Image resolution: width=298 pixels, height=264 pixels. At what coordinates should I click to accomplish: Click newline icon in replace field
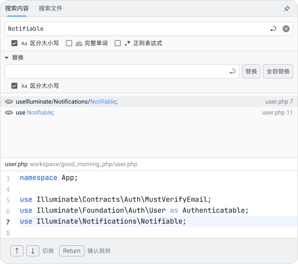(232, 71)
